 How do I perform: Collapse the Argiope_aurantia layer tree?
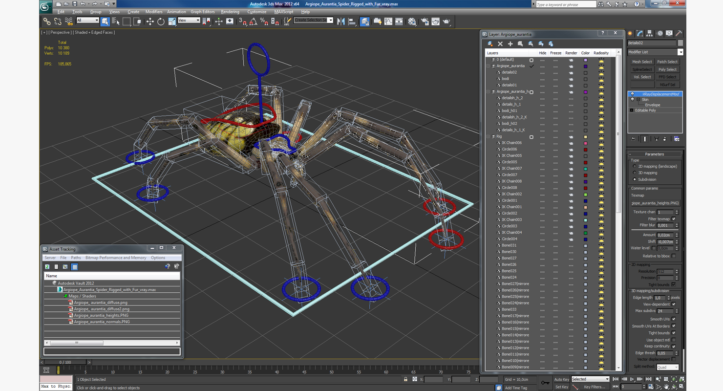(x=488, y=66)
